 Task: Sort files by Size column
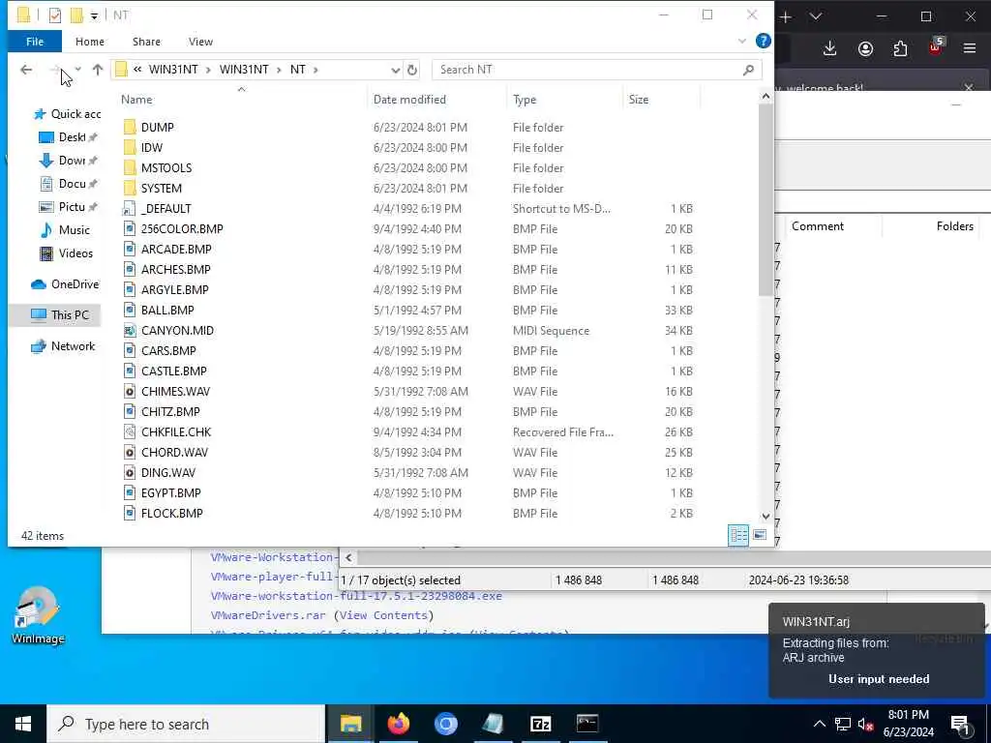coord(639,100)
